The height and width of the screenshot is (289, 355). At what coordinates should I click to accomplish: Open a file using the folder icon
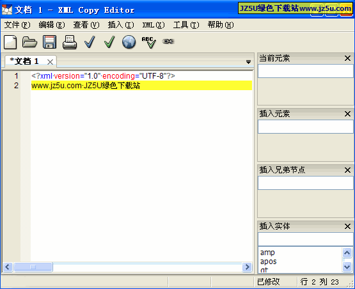(x=29, y=42)
